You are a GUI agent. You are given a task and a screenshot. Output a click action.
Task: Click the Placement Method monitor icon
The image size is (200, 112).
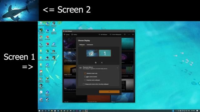81,68
